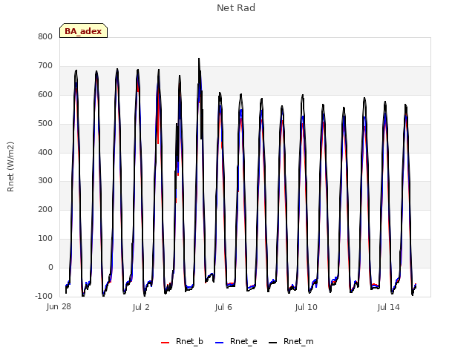
Task: Click the black Rnet_m legend swatch
Action: coord(273,343)
